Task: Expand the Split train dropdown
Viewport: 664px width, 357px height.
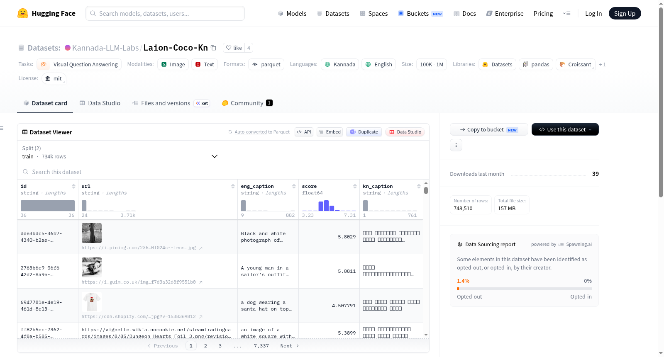Action: [120, 152]
